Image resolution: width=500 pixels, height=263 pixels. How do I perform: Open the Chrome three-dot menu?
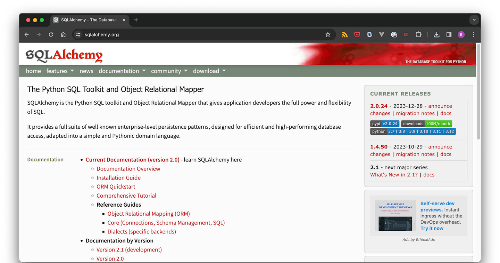(x=473, y=34)
